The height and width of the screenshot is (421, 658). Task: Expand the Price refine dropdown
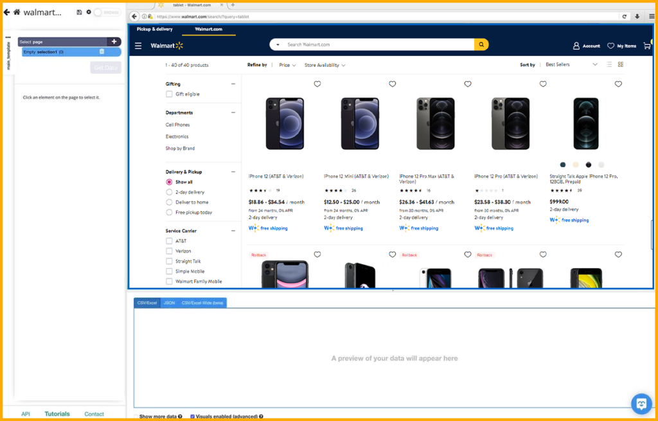(287, 65)
